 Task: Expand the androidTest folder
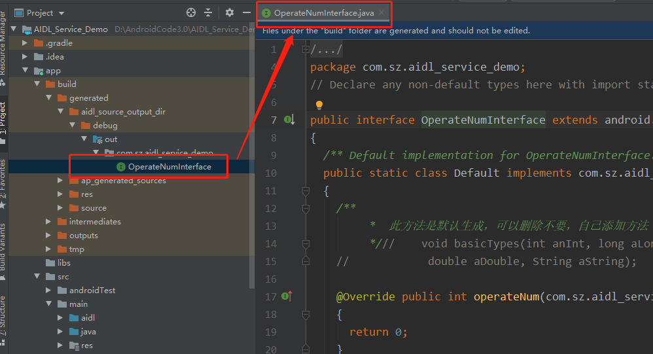pos(48,291)
